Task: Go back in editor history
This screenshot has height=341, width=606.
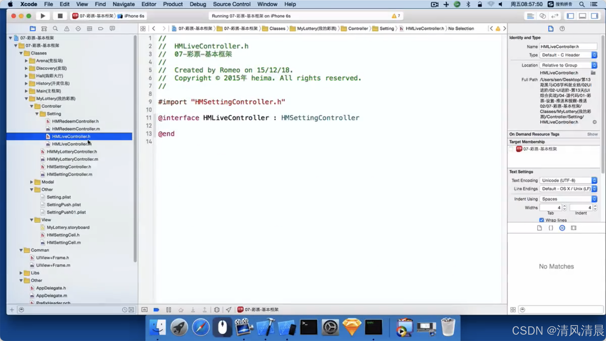Action: (154, 29)
